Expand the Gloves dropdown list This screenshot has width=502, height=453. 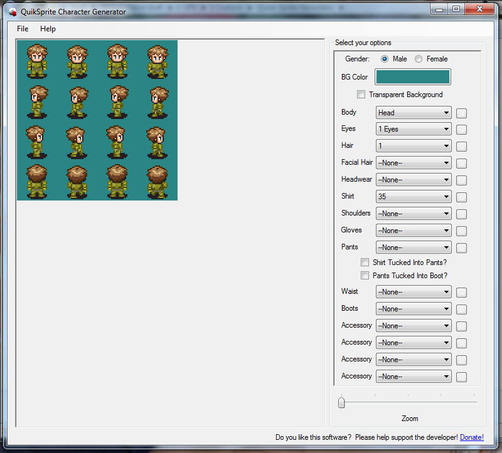413,231
